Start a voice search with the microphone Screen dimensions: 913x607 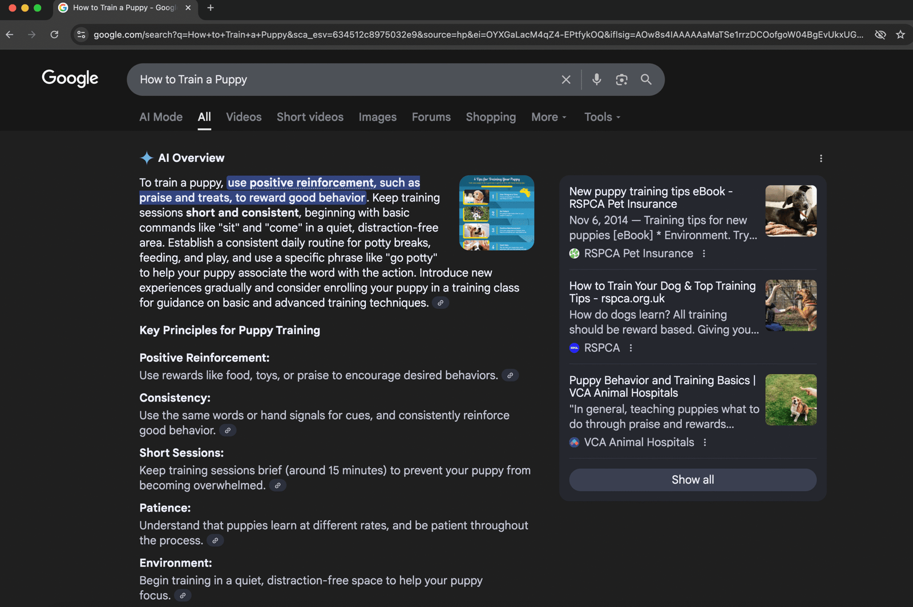596,79
